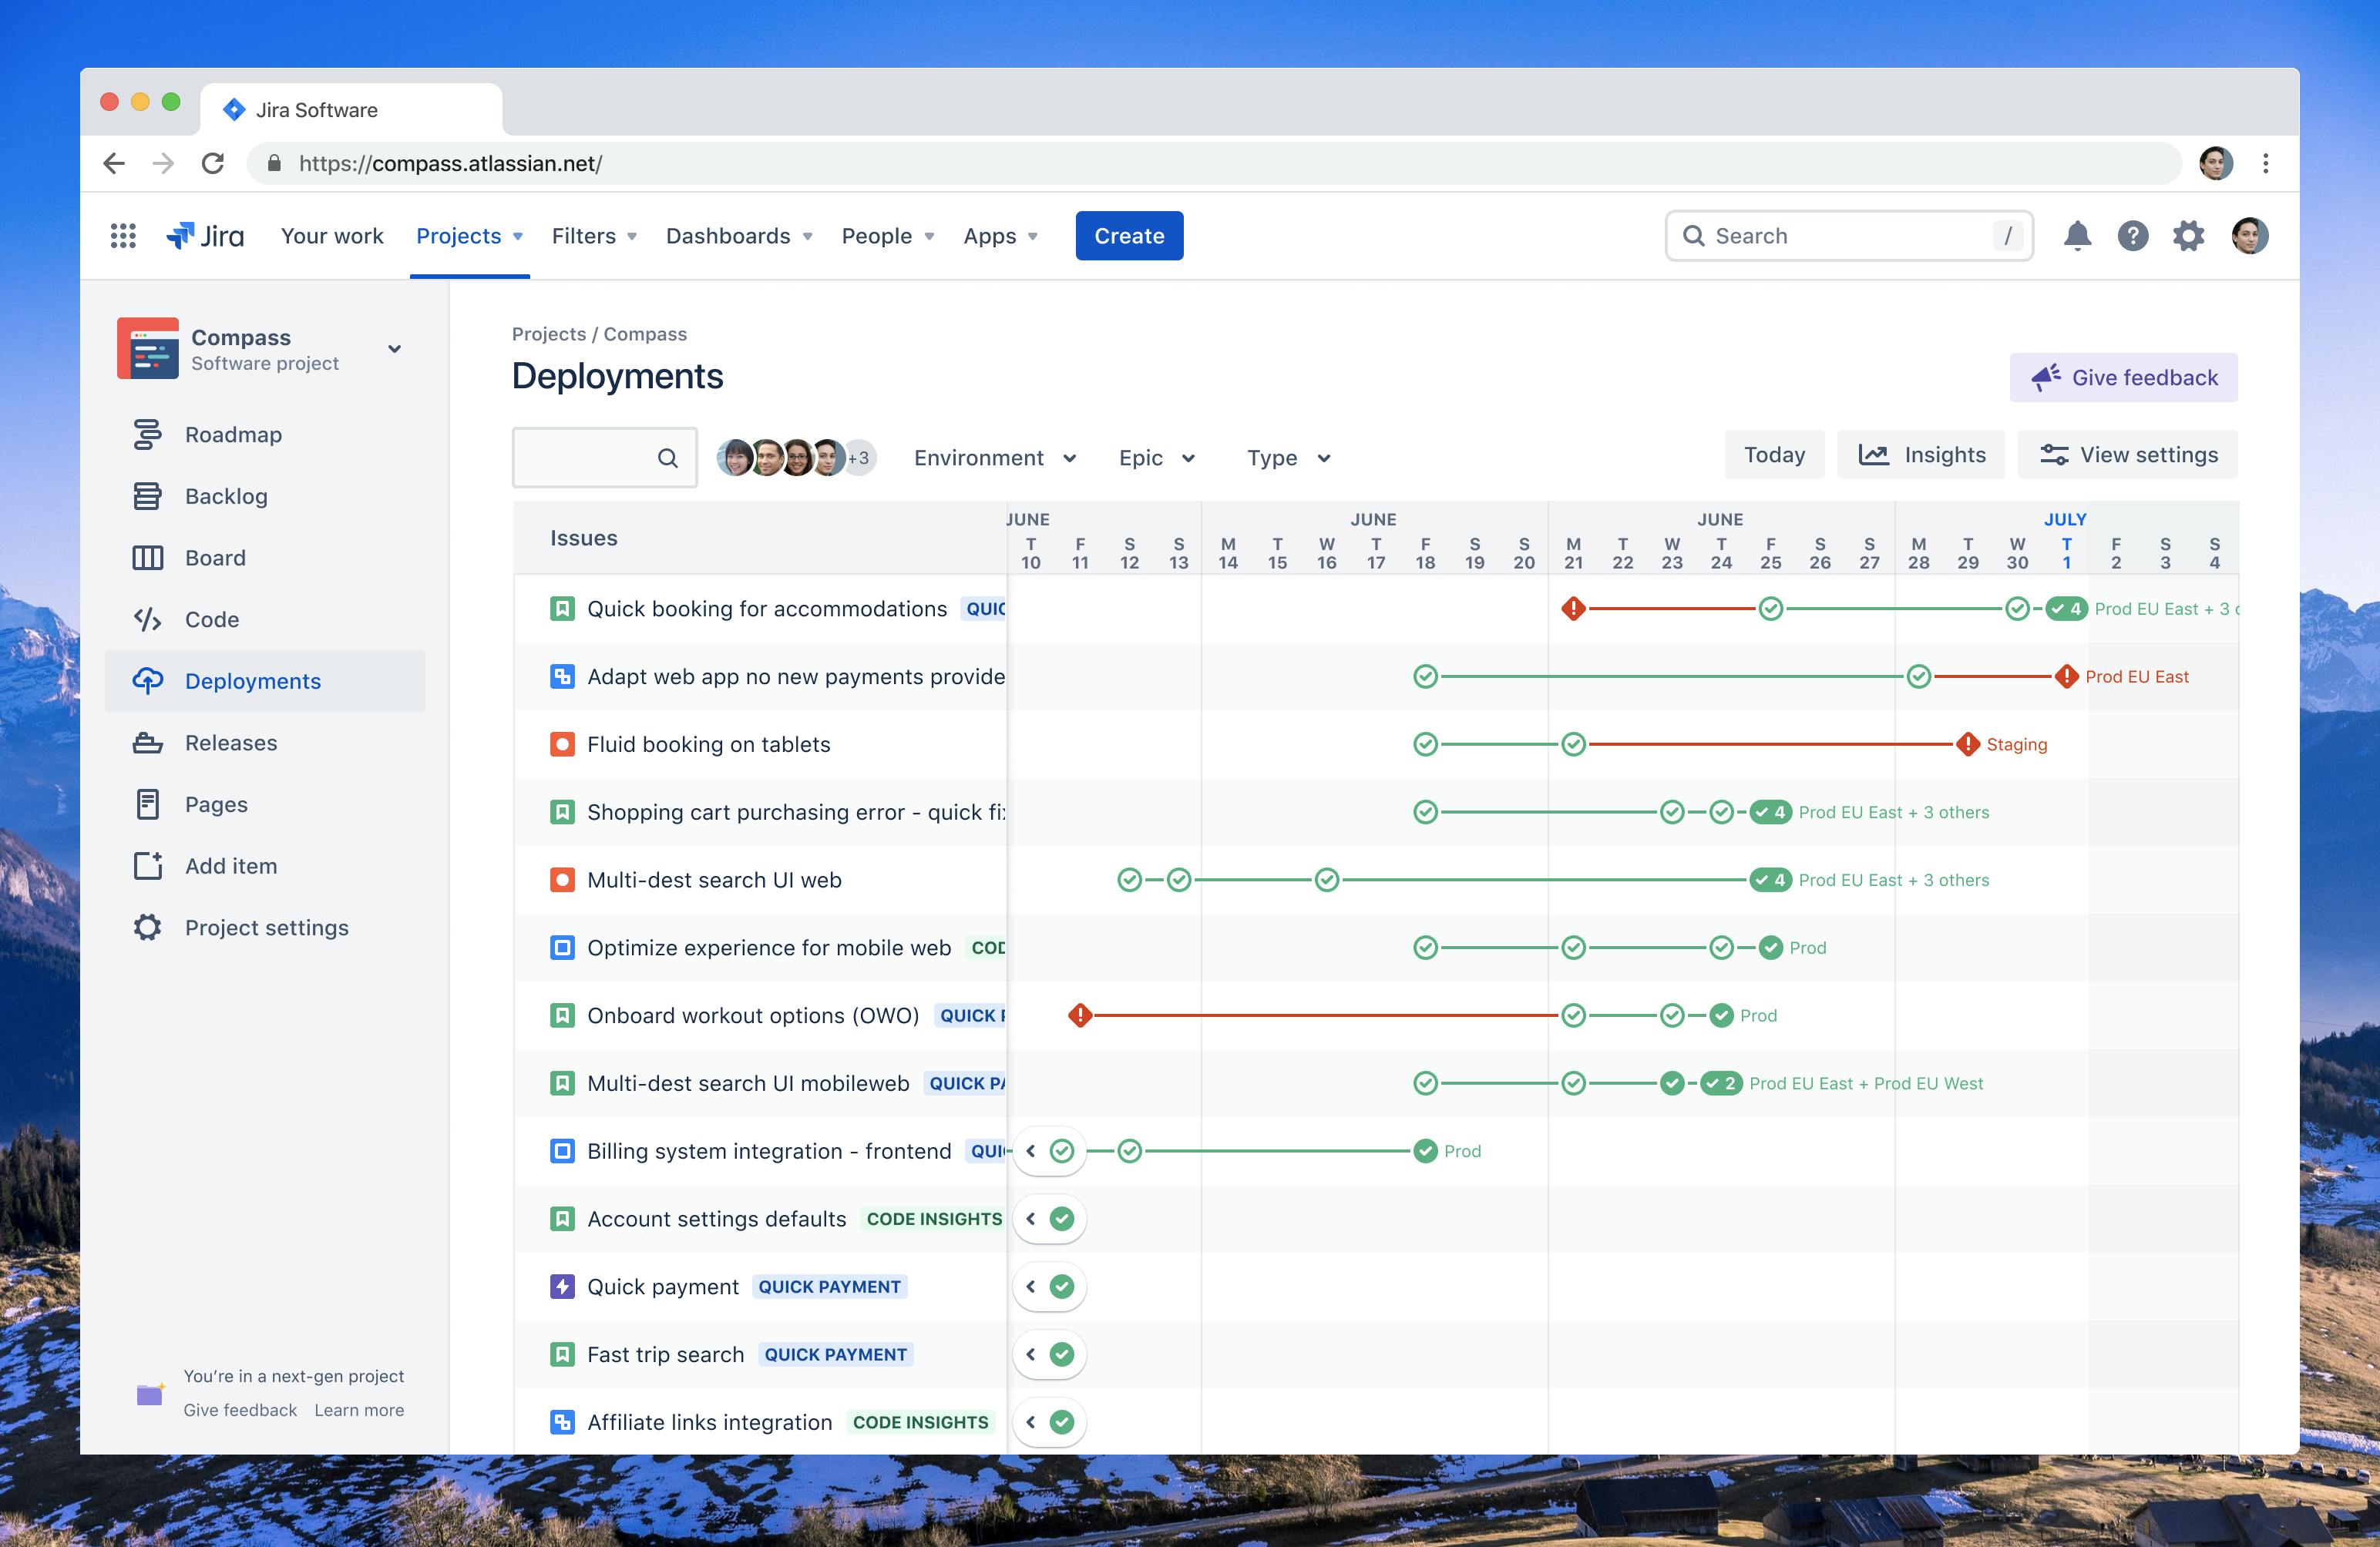Go back in the browser
2380x1547 pixels.
point(114,163)
